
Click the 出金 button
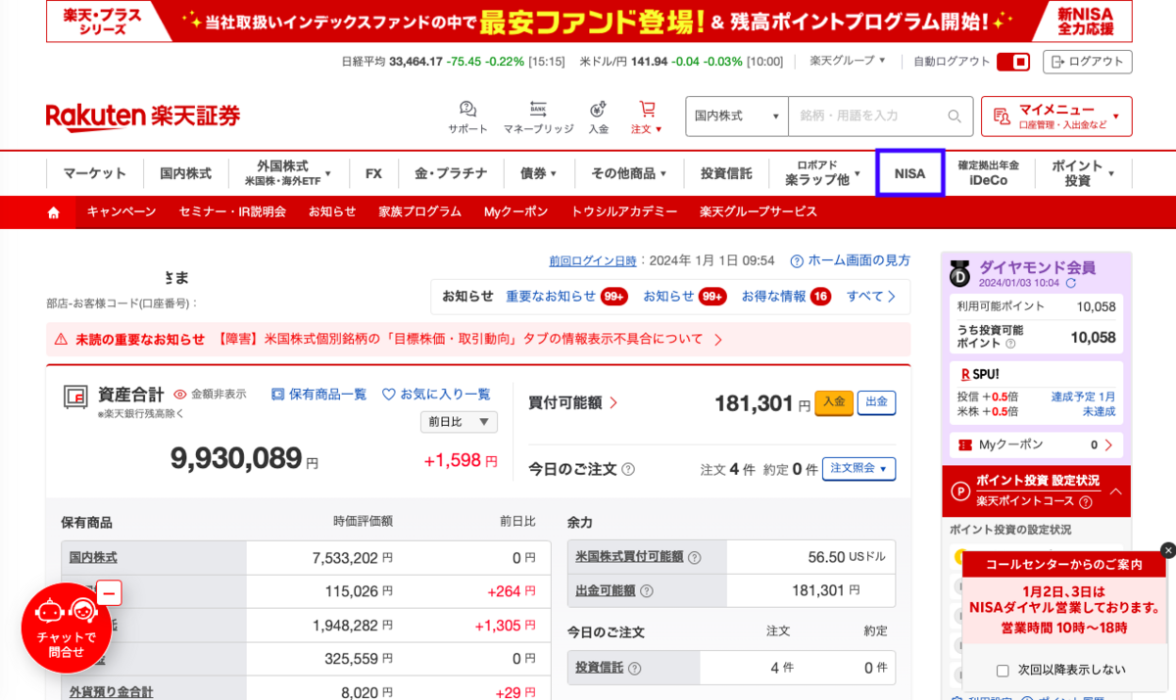(876, 402)
